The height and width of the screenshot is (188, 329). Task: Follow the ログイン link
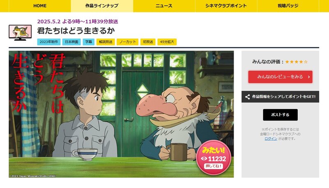pos(271,139)
